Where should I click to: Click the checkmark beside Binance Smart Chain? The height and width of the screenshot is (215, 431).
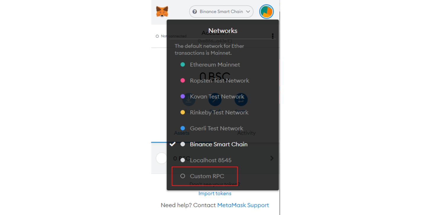[x=172, y=144]
